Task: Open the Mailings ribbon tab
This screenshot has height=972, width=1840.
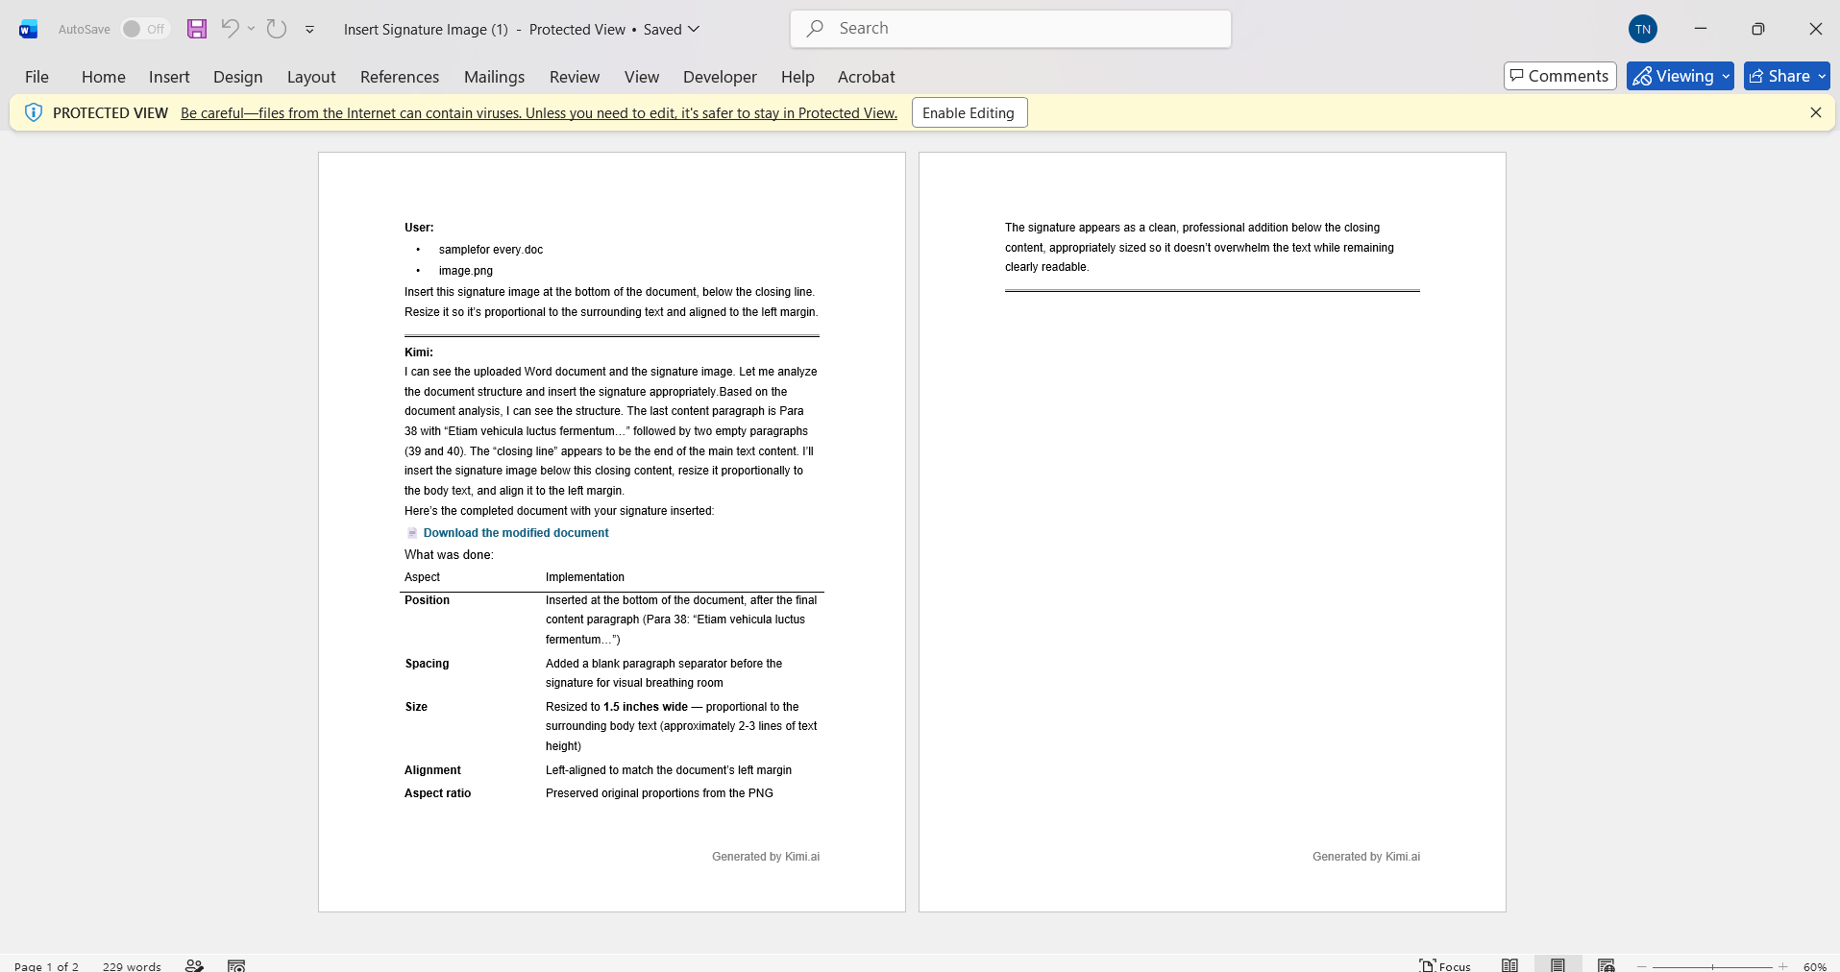Action: 494,77
